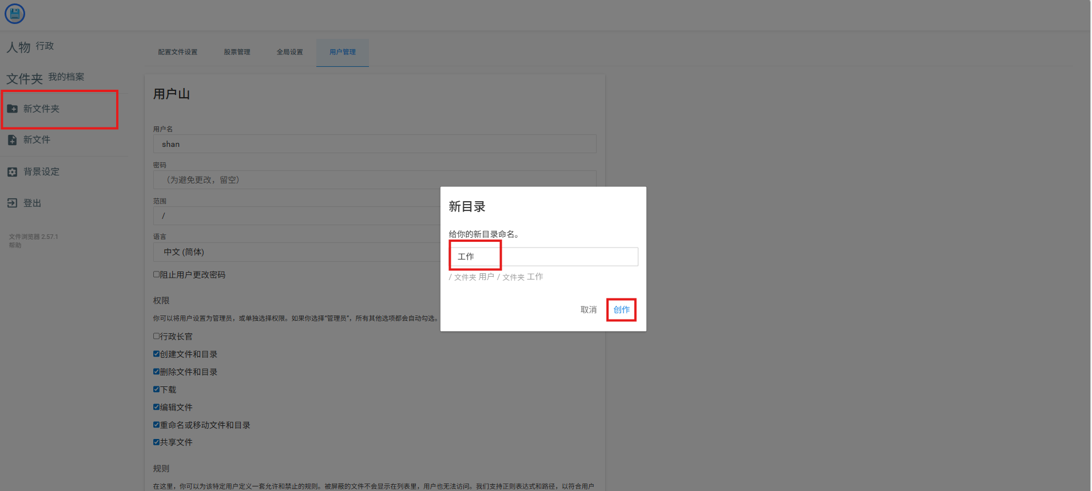Screen dimensions: 1092x491
Task: Uncheck 创建文件和目录 permission
Action: (156, 354)
